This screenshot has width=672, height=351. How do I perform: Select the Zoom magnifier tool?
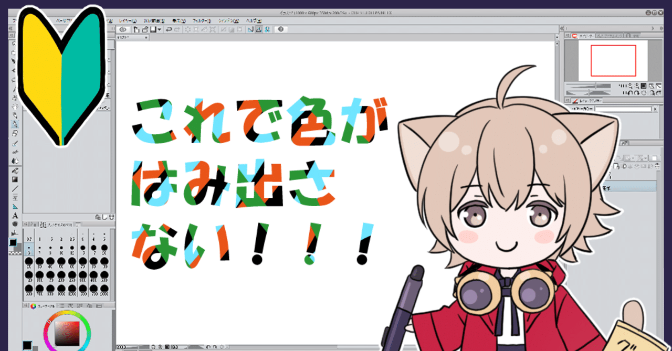coord(14,43)
